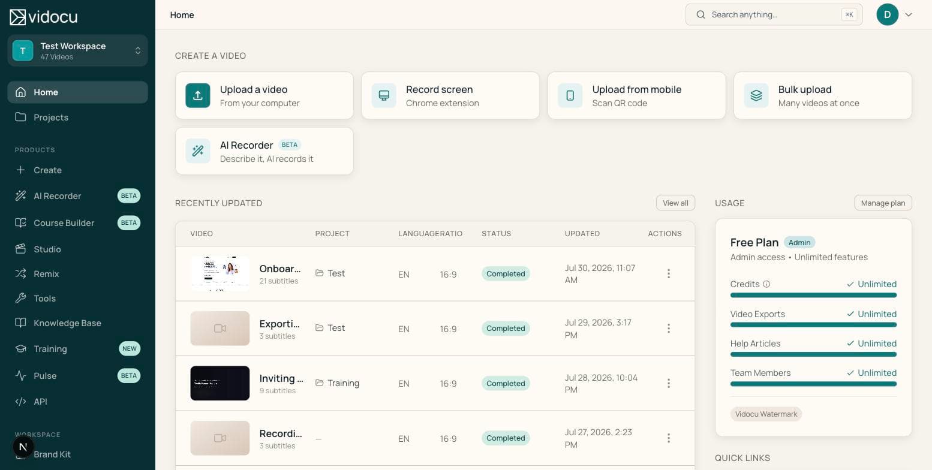This screenshot has width=932, height=470.
Task: Open actions menu for Exporting video row
Action: coord(669,329)
